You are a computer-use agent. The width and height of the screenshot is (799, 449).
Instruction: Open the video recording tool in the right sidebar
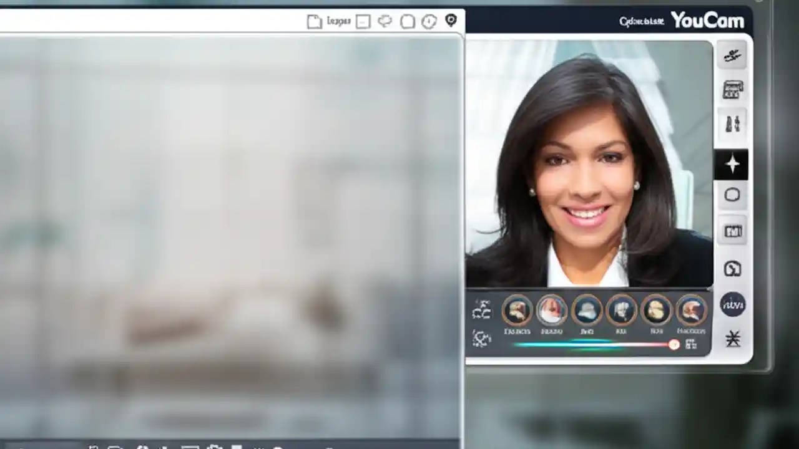tap(732, 89)
